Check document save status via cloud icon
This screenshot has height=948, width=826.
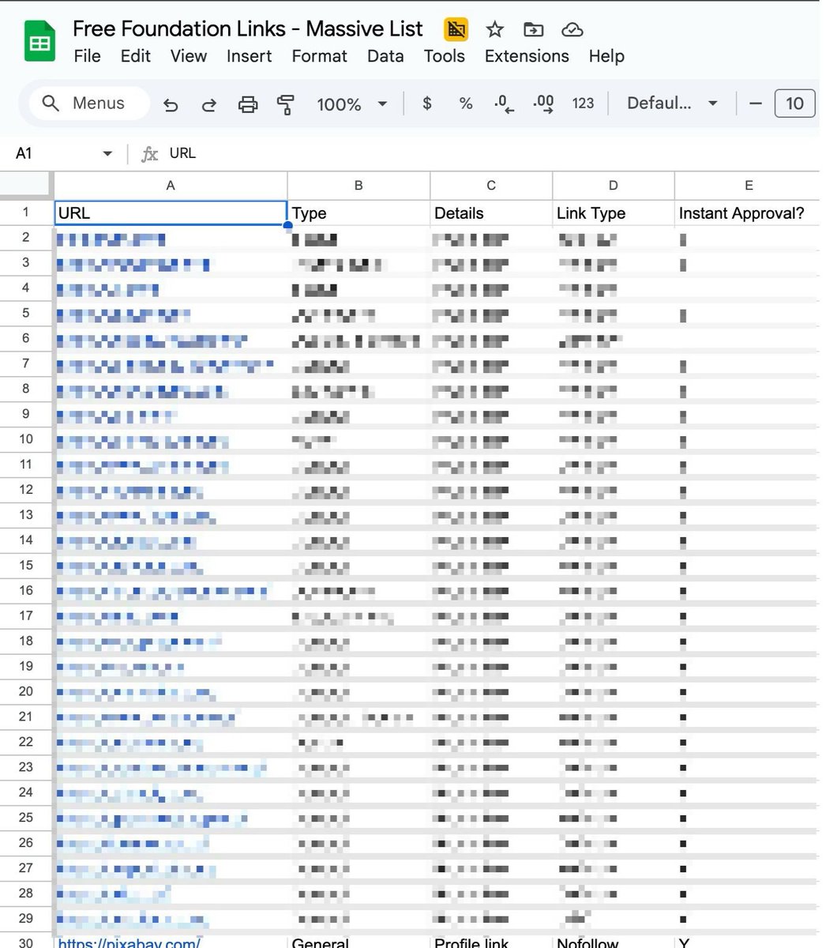pyautogui.click(x=572, y=28)
